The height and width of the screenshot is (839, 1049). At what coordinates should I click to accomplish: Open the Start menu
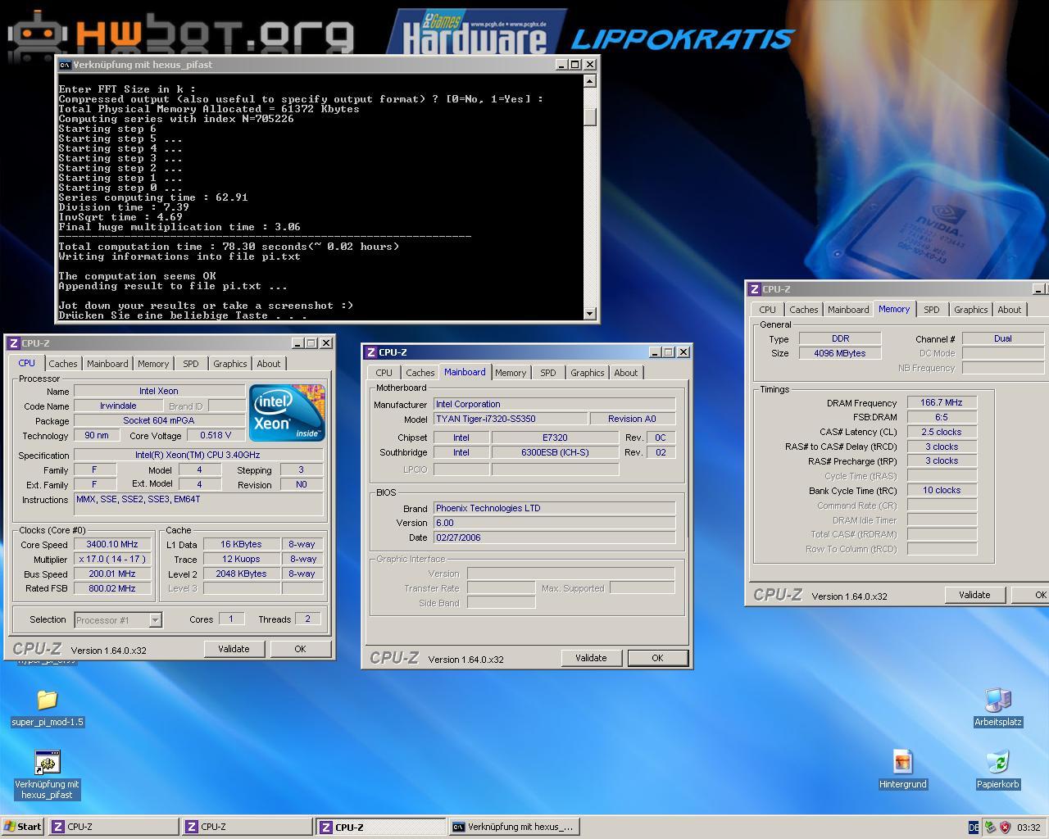(x=23, y=827)
